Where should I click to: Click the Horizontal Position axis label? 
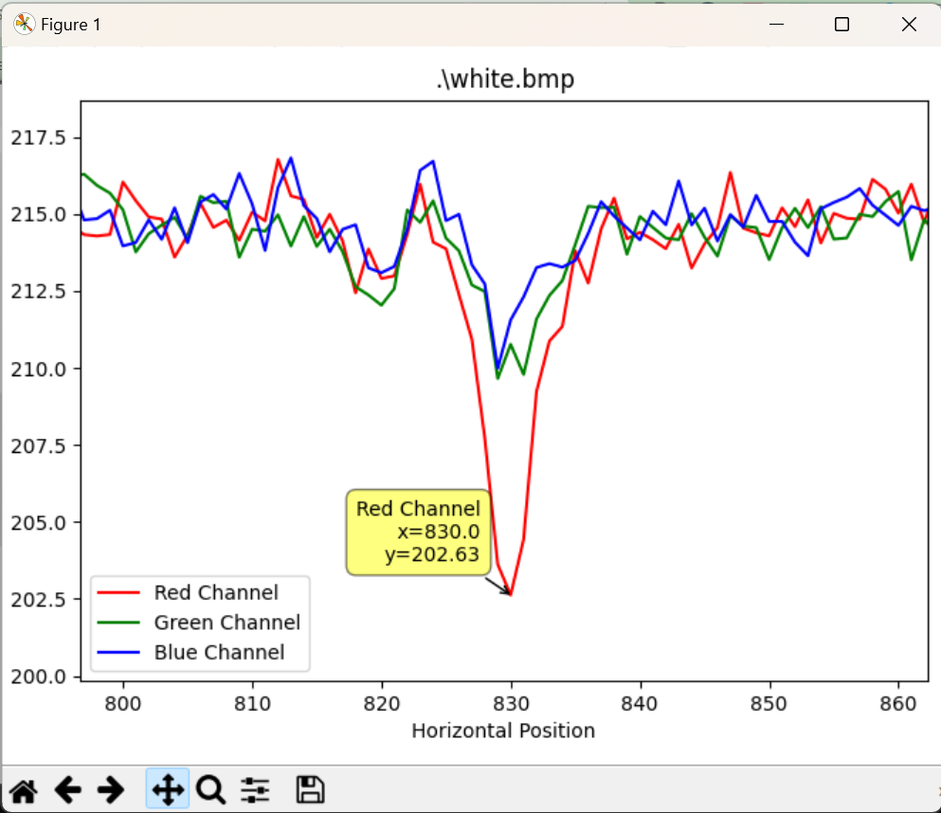[503, 731]
